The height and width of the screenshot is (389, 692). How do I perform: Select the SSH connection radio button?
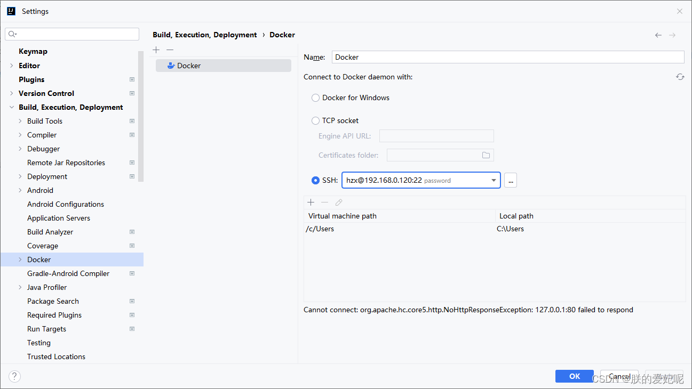(315, 180)
